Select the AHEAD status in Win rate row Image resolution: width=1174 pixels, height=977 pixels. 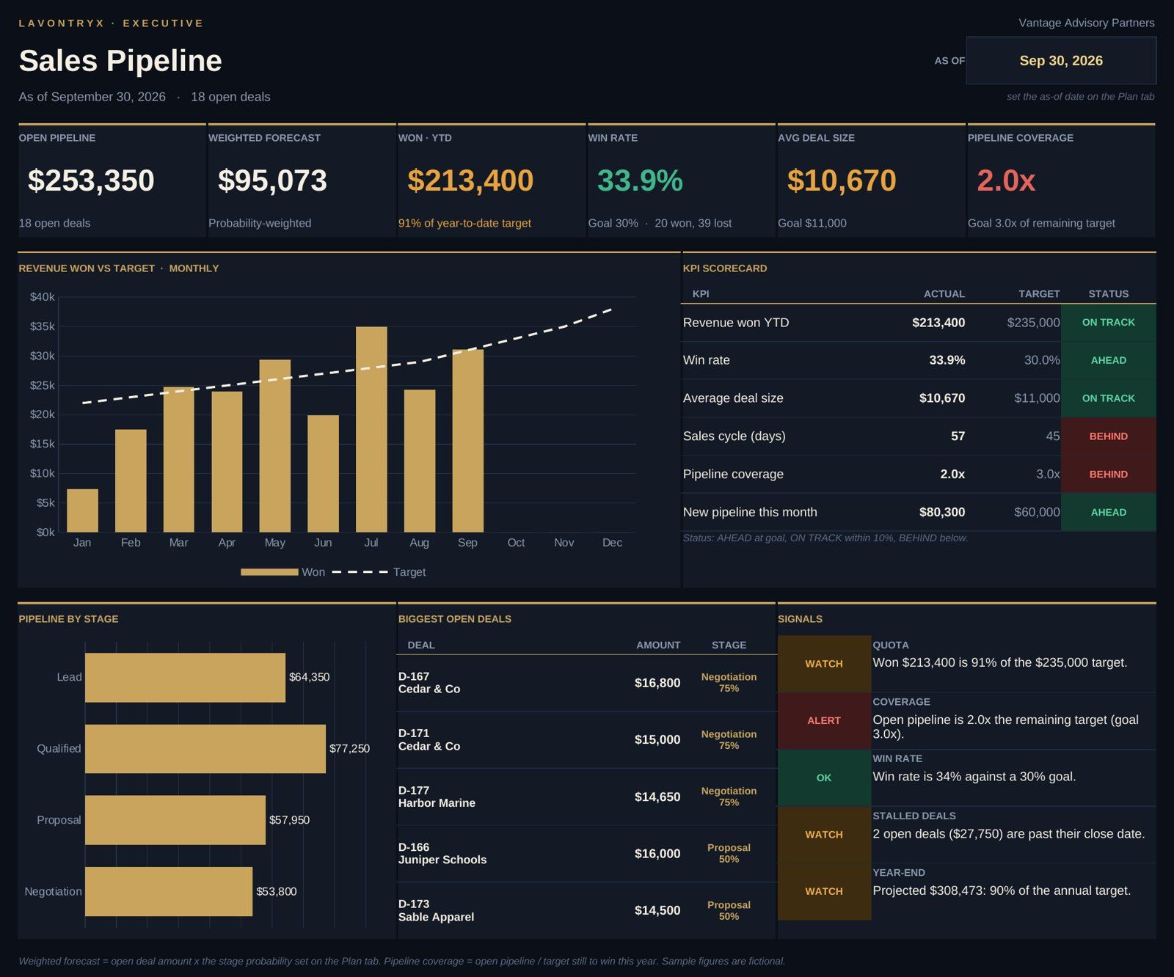[x=1108, y=360]
